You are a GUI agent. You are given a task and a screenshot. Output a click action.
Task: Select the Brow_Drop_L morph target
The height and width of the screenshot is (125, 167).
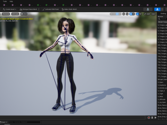pyautogui.click(x=162, y=117)
